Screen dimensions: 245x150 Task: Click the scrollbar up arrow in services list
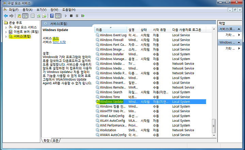coord(214,29)
